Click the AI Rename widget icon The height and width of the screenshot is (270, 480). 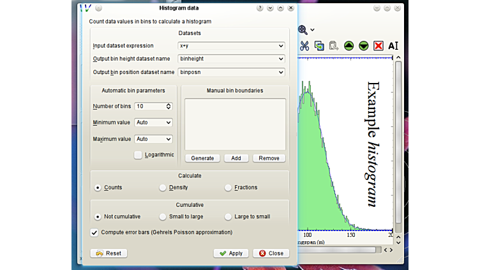point(393,46)
